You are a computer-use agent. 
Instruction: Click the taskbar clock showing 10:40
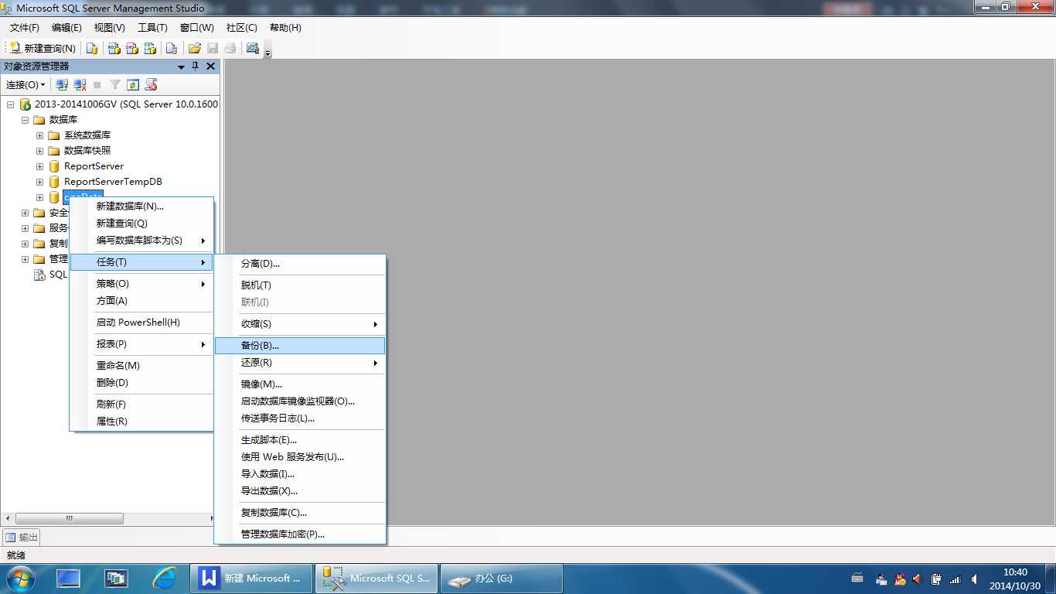[1015, 579]
